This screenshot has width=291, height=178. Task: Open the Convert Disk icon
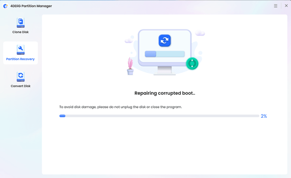(x=21, y=77)
